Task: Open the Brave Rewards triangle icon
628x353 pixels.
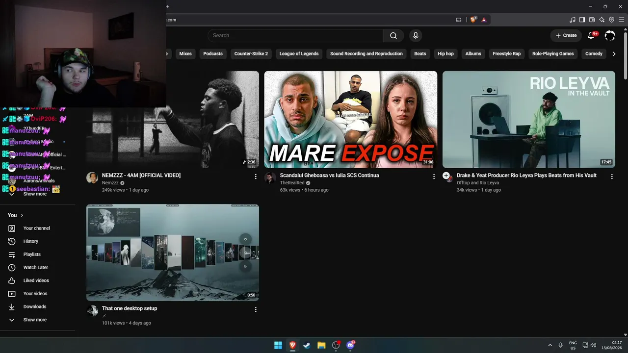Action: click(484, 20)
